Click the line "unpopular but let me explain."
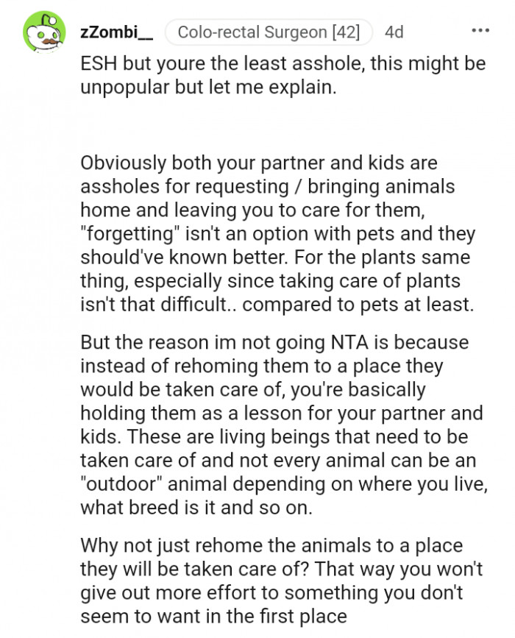The width and height of the screenshot is (515, 638). [208, 87]
